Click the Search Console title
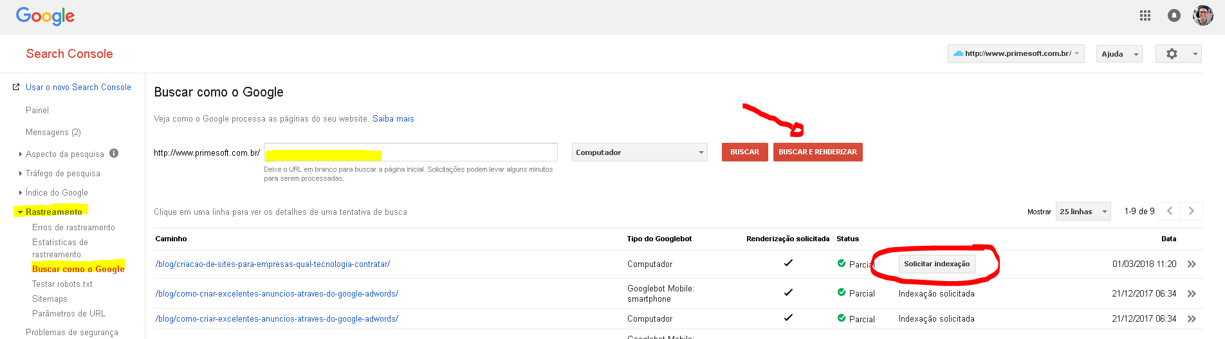This screenshot has width=1225, height=339. (69, 54)
